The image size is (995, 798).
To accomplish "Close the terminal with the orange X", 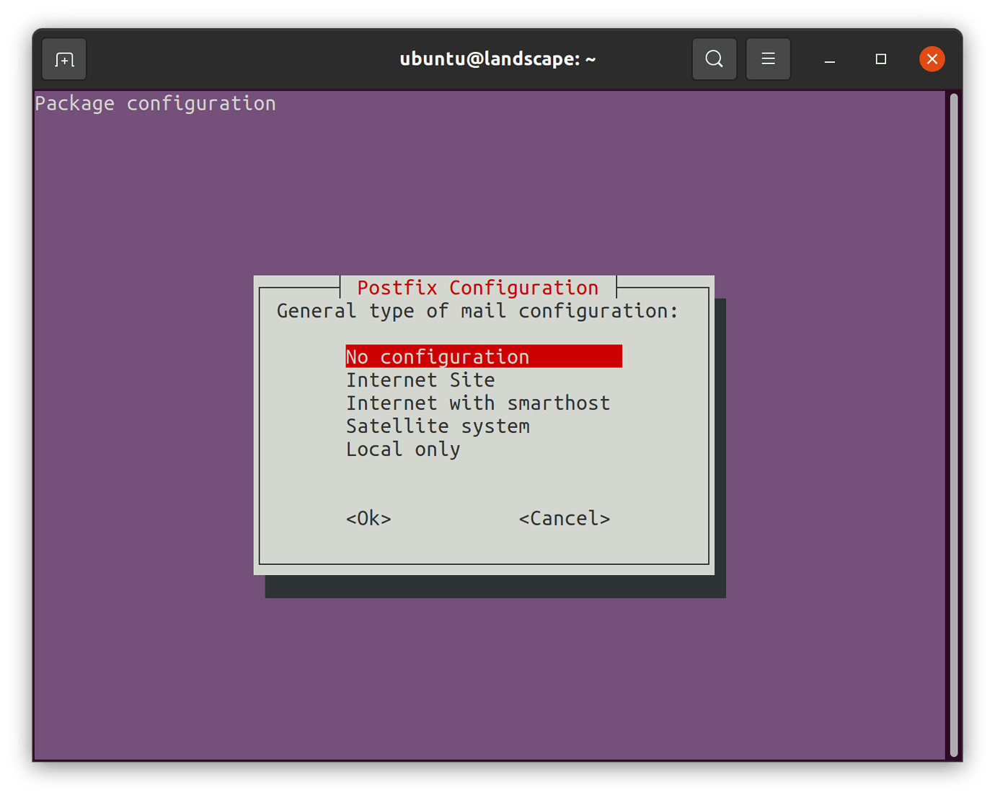I will 932,59.
